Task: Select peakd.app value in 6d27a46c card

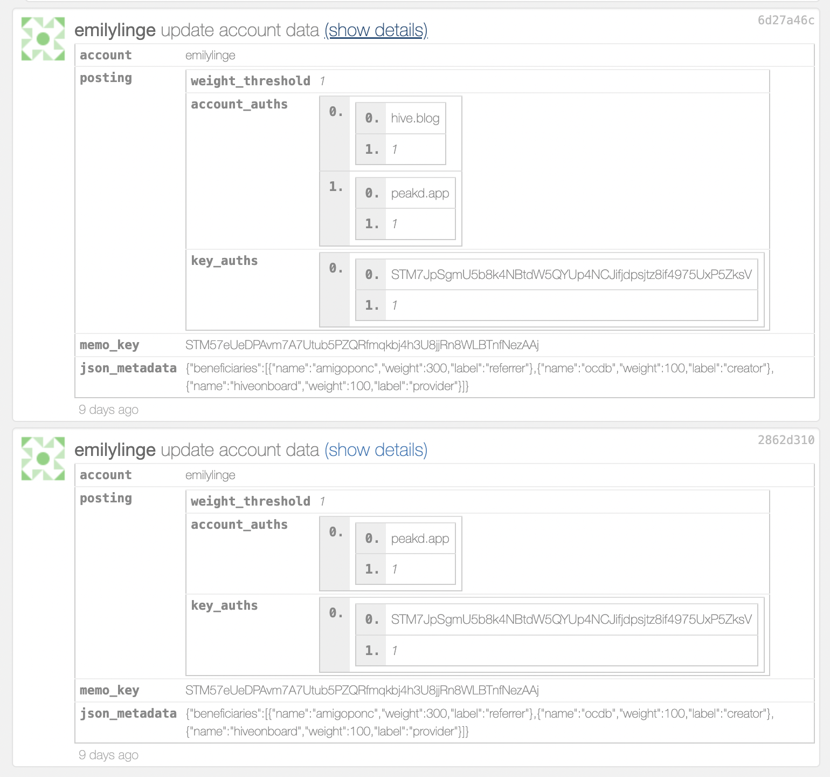Action: [x=420, y=193]
